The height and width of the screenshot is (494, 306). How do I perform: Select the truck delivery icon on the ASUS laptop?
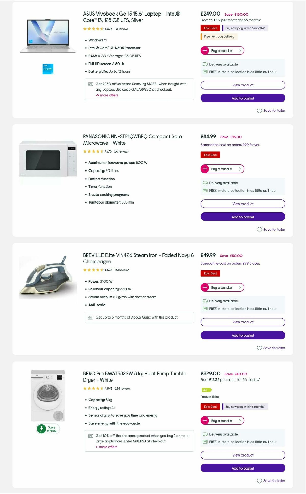point(205,64)
